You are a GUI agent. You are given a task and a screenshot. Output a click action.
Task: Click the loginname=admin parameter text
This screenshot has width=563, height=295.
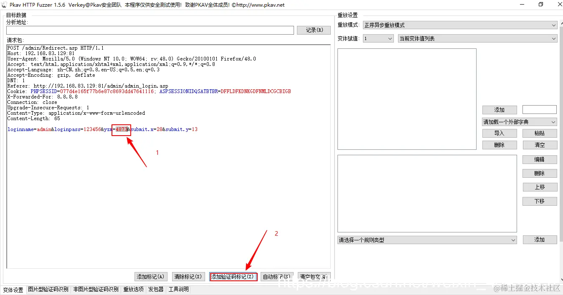29,129
